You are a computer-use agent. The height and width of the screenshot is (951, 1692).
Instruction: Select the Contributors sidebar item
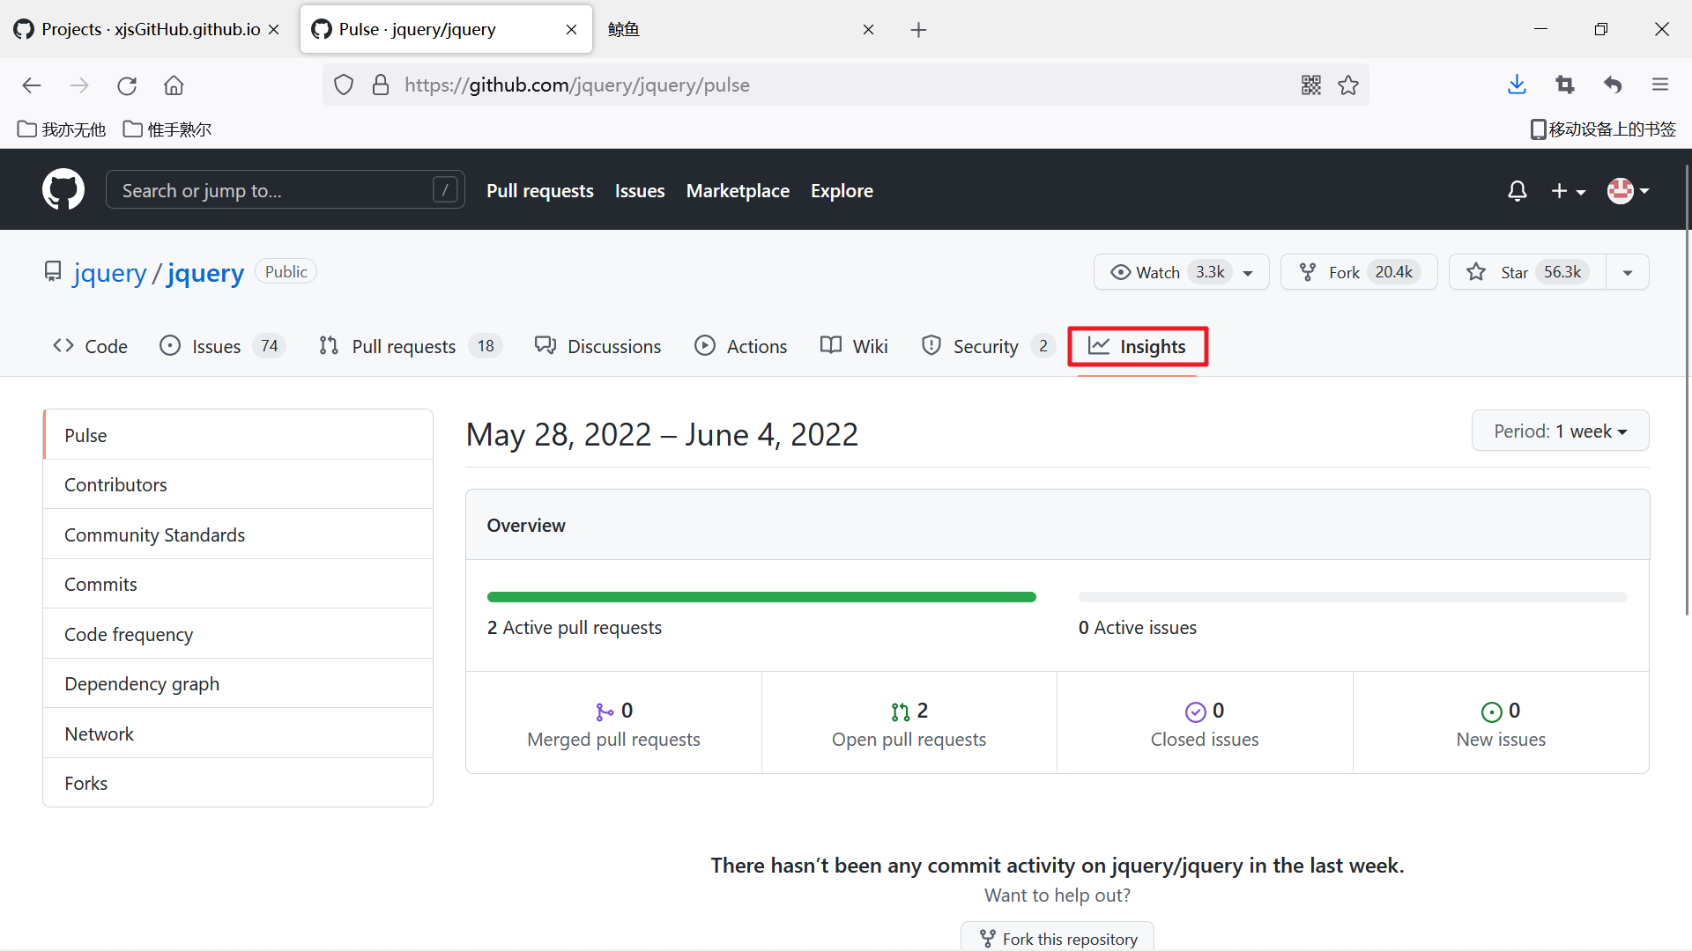pyautogui.click(x=115, y=484)
